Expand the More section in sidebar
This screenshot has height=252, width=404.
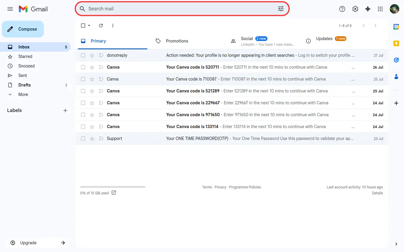[x=23, y=94]
